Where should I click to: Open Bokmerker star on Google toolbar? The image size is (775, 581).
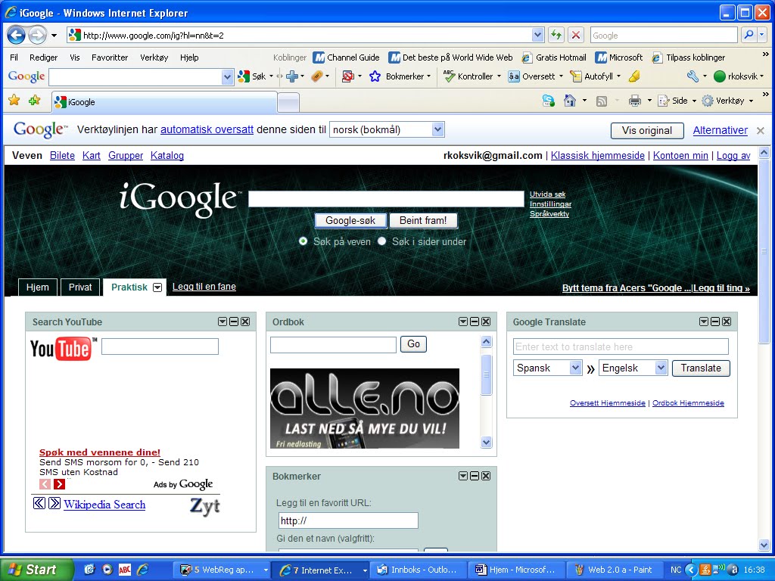tap(375, 76)
